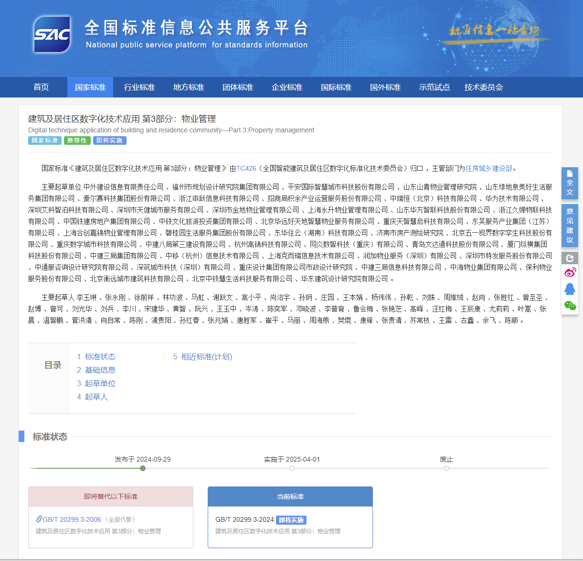Image resolution: width=583 pixels, height=561 pixels.
Task: Go to 首页 in navigation bar
Action: click(41, 87)
